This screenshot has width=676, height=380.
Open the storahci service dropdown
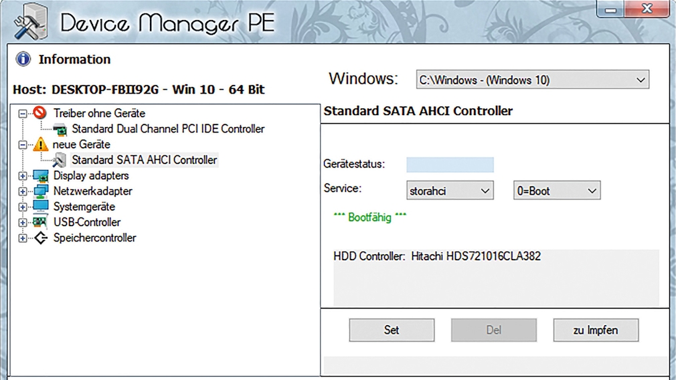click(x=450, y=191)
